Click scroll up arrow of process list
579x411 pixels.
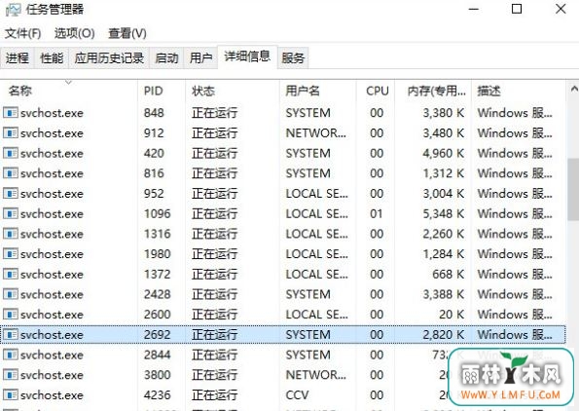pos(573,89)
